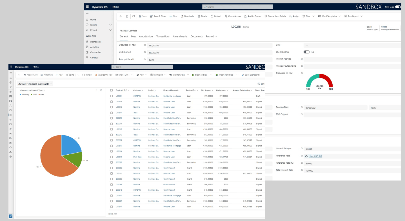Go back using form back arrow
The height and width of the screenshot is (221, 405).
pos(121,16)
